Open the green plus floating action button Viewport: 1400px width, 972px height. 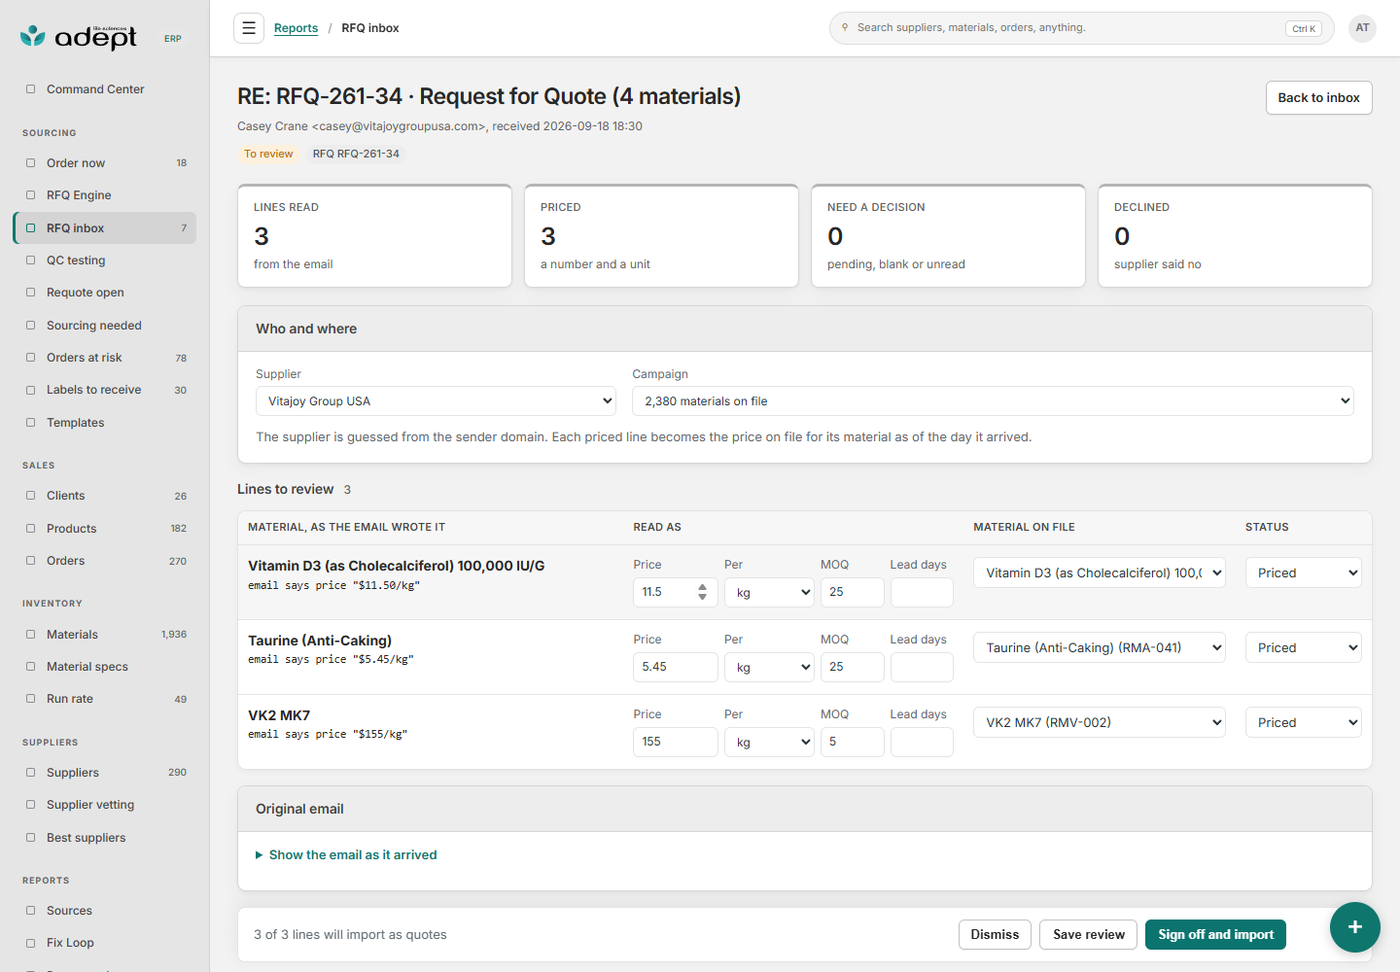tap(1355, 927)
